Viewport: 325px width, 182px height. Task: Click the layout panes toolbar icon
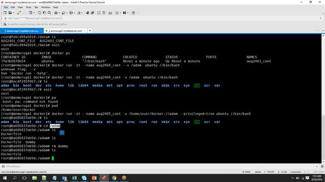[124, 13]
